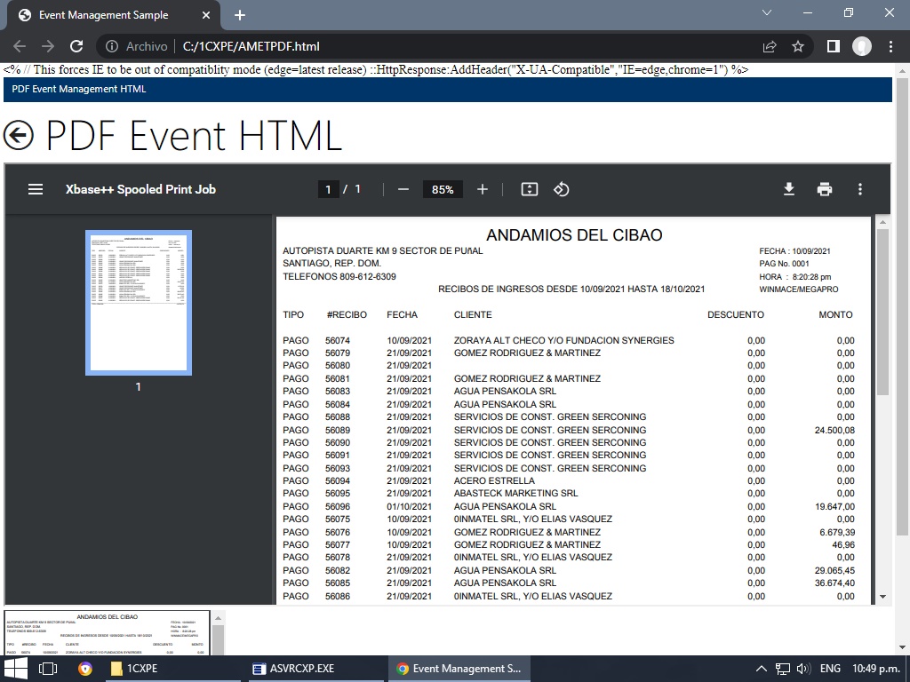
Task: Close the Event Management Sample tab
Action: click(x=206, y=15)
